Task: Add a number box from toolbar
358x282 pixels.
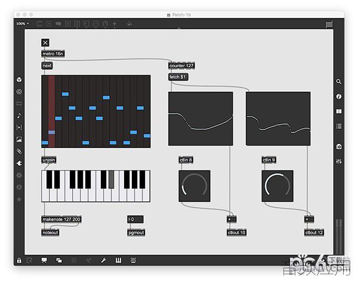Action: coord(87,23)
